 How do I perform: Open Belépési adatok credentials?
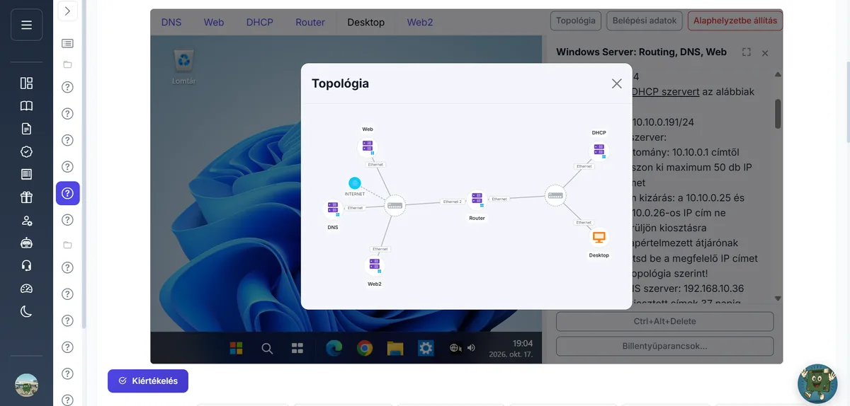(645, 21)
